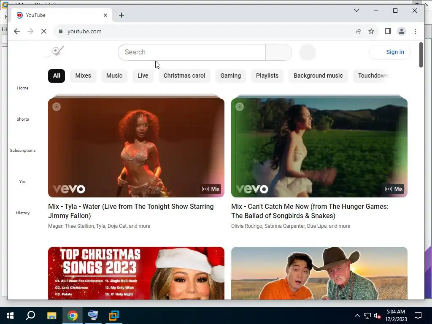Click the network tray icon
The width and height of the screenshot is (432, 324).
coord(367,316)
